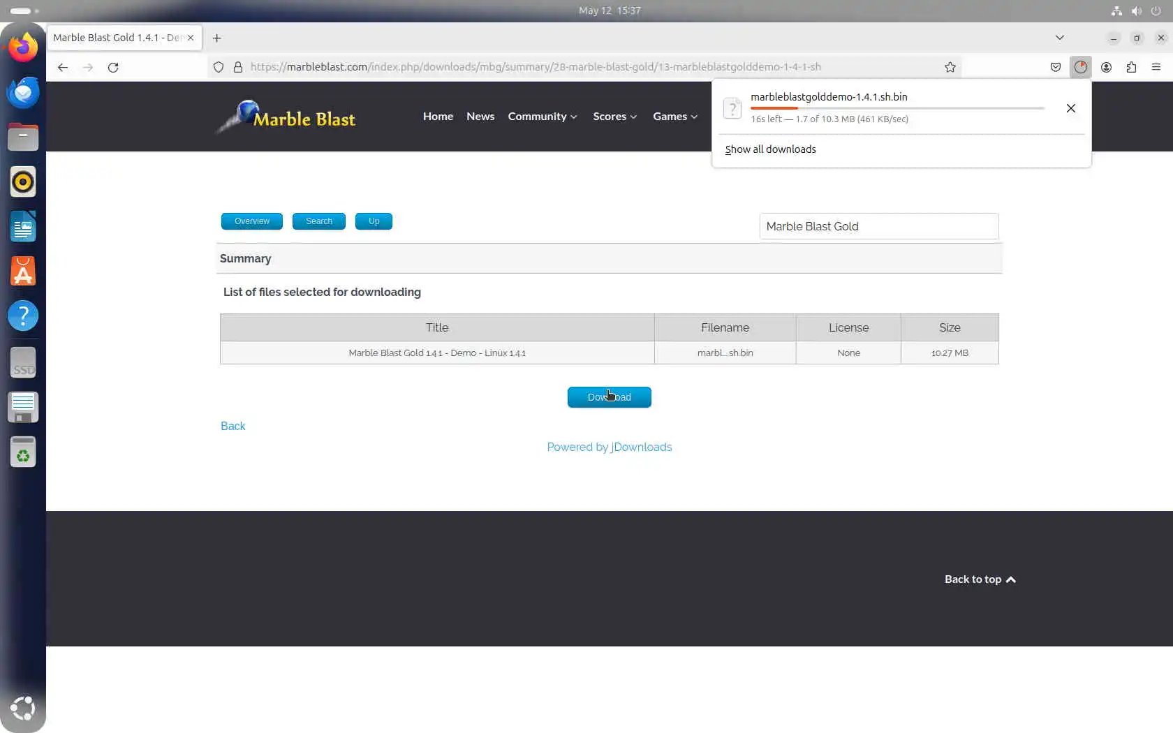Follow the Back link

coord(233,426)
